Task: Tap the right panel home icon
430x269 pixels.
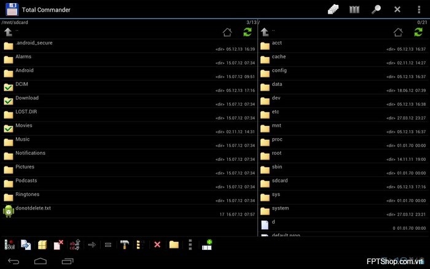Action: 398,32
